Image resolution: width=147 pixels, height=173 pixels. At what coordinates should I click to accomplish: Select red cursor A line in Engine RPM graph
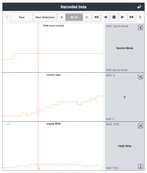click(38, 146)
